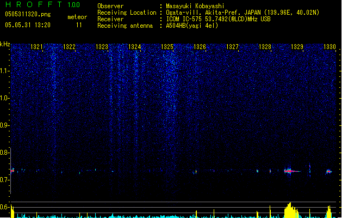Screen dimensions: 342x218
Task: Click the kHz axis unit label
Action: [5, 44]
